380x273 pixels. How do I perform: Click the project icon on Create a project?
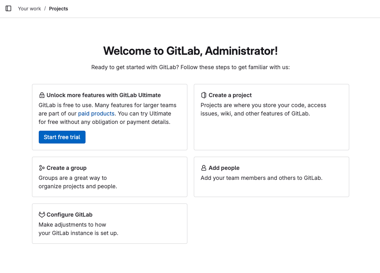pos(203,95)
